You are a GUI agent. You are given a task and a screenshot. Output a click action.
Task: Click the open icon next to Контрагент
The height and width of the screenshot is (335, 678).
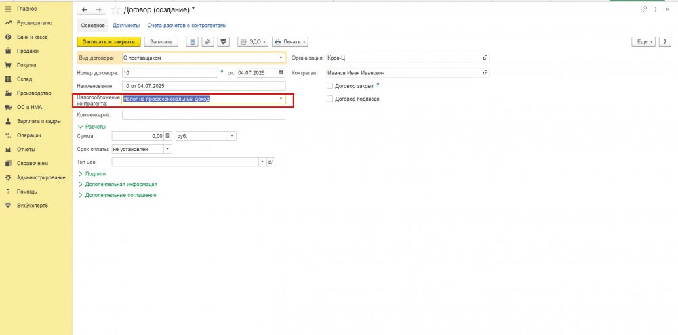pos(485,72)
